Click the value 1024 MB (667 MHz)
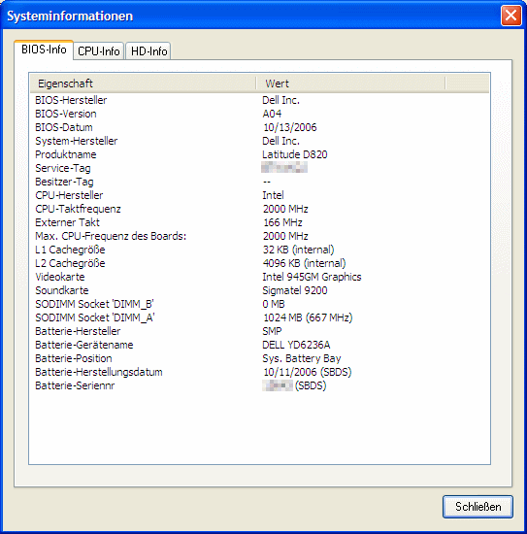Image resolution: width=527 pixels, height=534 pixels. coord(308,317)
